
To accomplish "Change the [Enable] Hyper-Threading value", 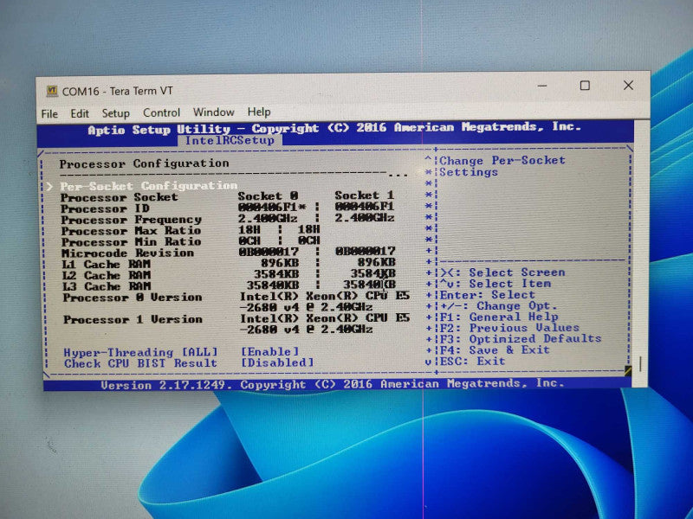I will click(270, 352).
